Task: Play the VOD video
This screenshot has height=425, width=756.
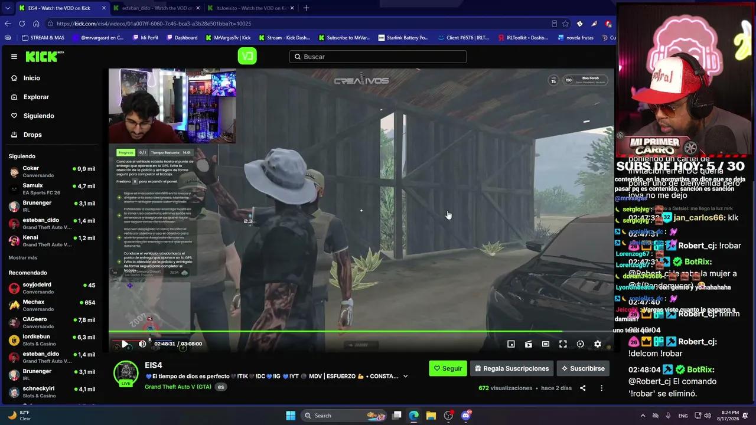Action: pos(125,344)
